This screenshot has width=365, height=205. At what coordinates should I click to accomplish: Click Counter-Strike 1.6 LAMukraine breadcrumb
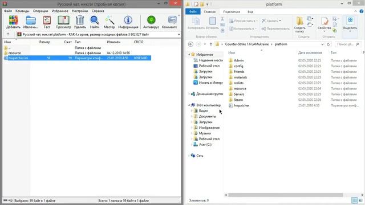pyautogui.click(x=247, y=44)
